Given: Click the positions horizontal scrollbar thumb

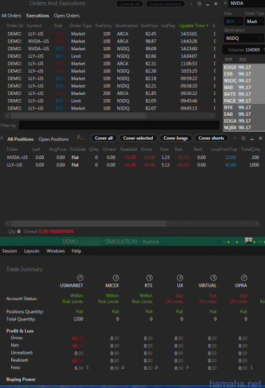Looking at the screenshot, I should 89,223.
